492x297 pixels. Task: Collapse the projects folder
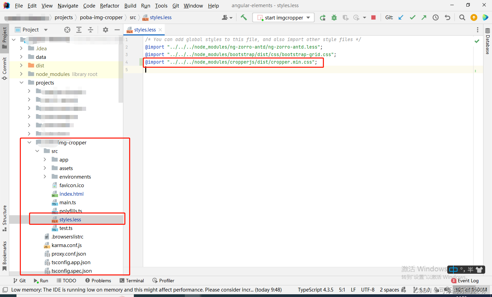tap(21, 82)
